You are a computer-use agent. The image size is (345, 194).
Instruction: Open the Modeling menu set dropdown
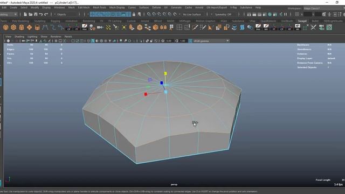(x=9, y=15)
